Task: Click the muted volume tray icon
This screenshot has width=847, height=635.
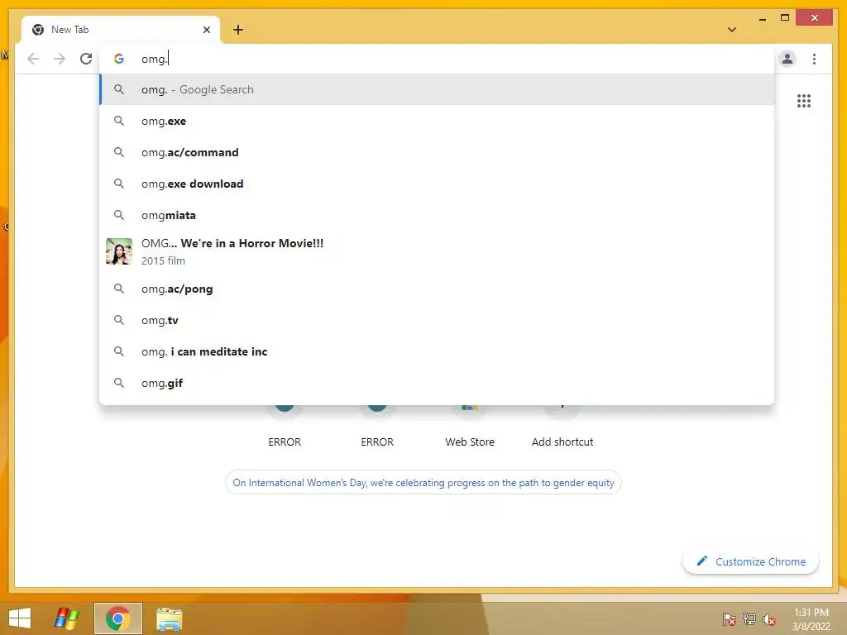Action: [769, 619]
